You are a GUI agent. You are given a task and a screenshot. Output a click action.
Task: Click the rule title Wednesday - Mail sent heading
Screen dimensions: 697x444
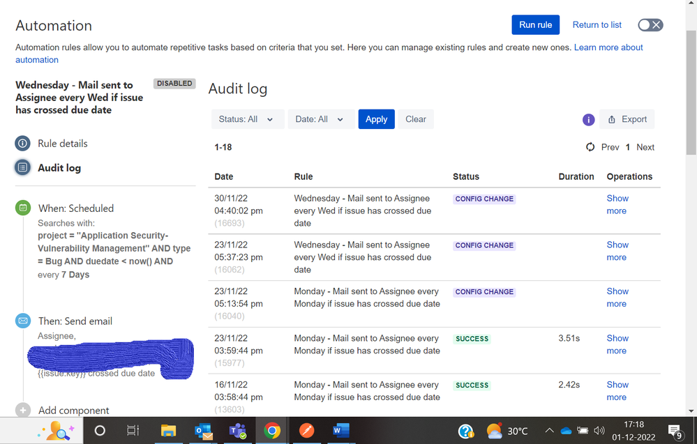pos(79,98)
